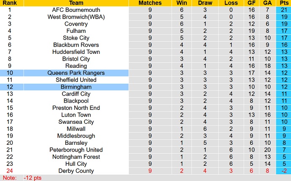Screen dimensions: 291x181
Task: Select the highlighted Birmingham team row
Action: point(145,87)
